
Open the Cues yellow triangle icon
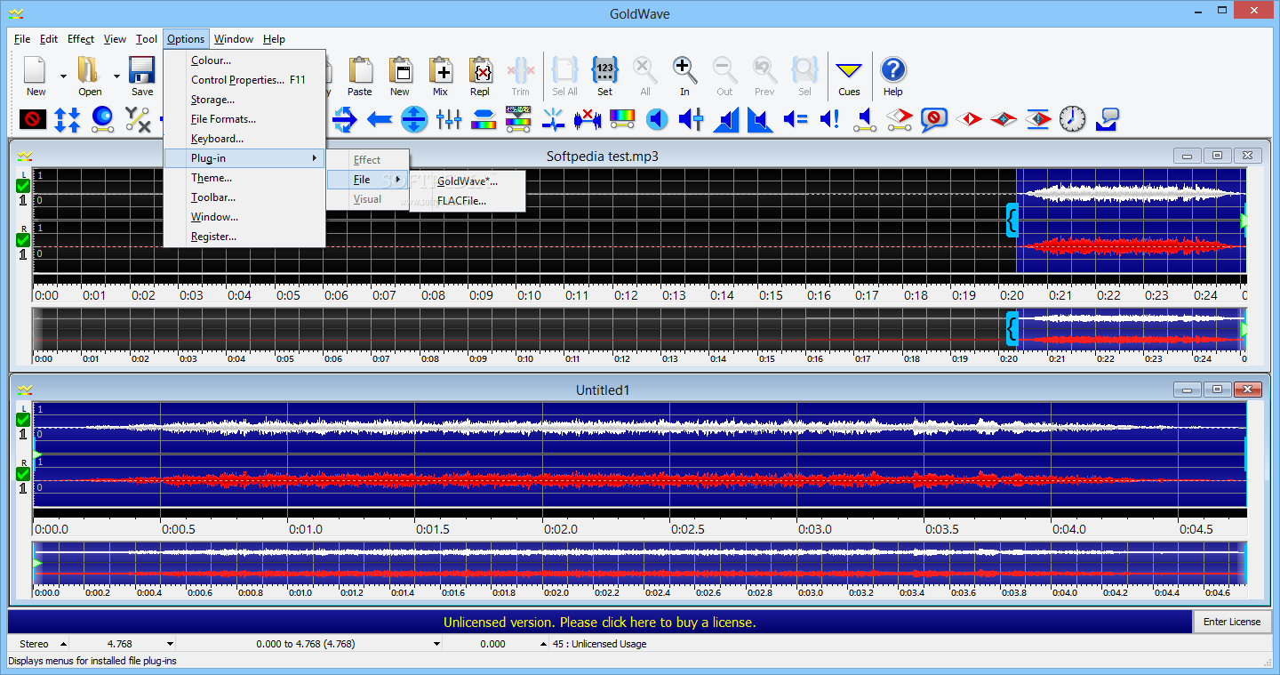(x=849, y=69)
